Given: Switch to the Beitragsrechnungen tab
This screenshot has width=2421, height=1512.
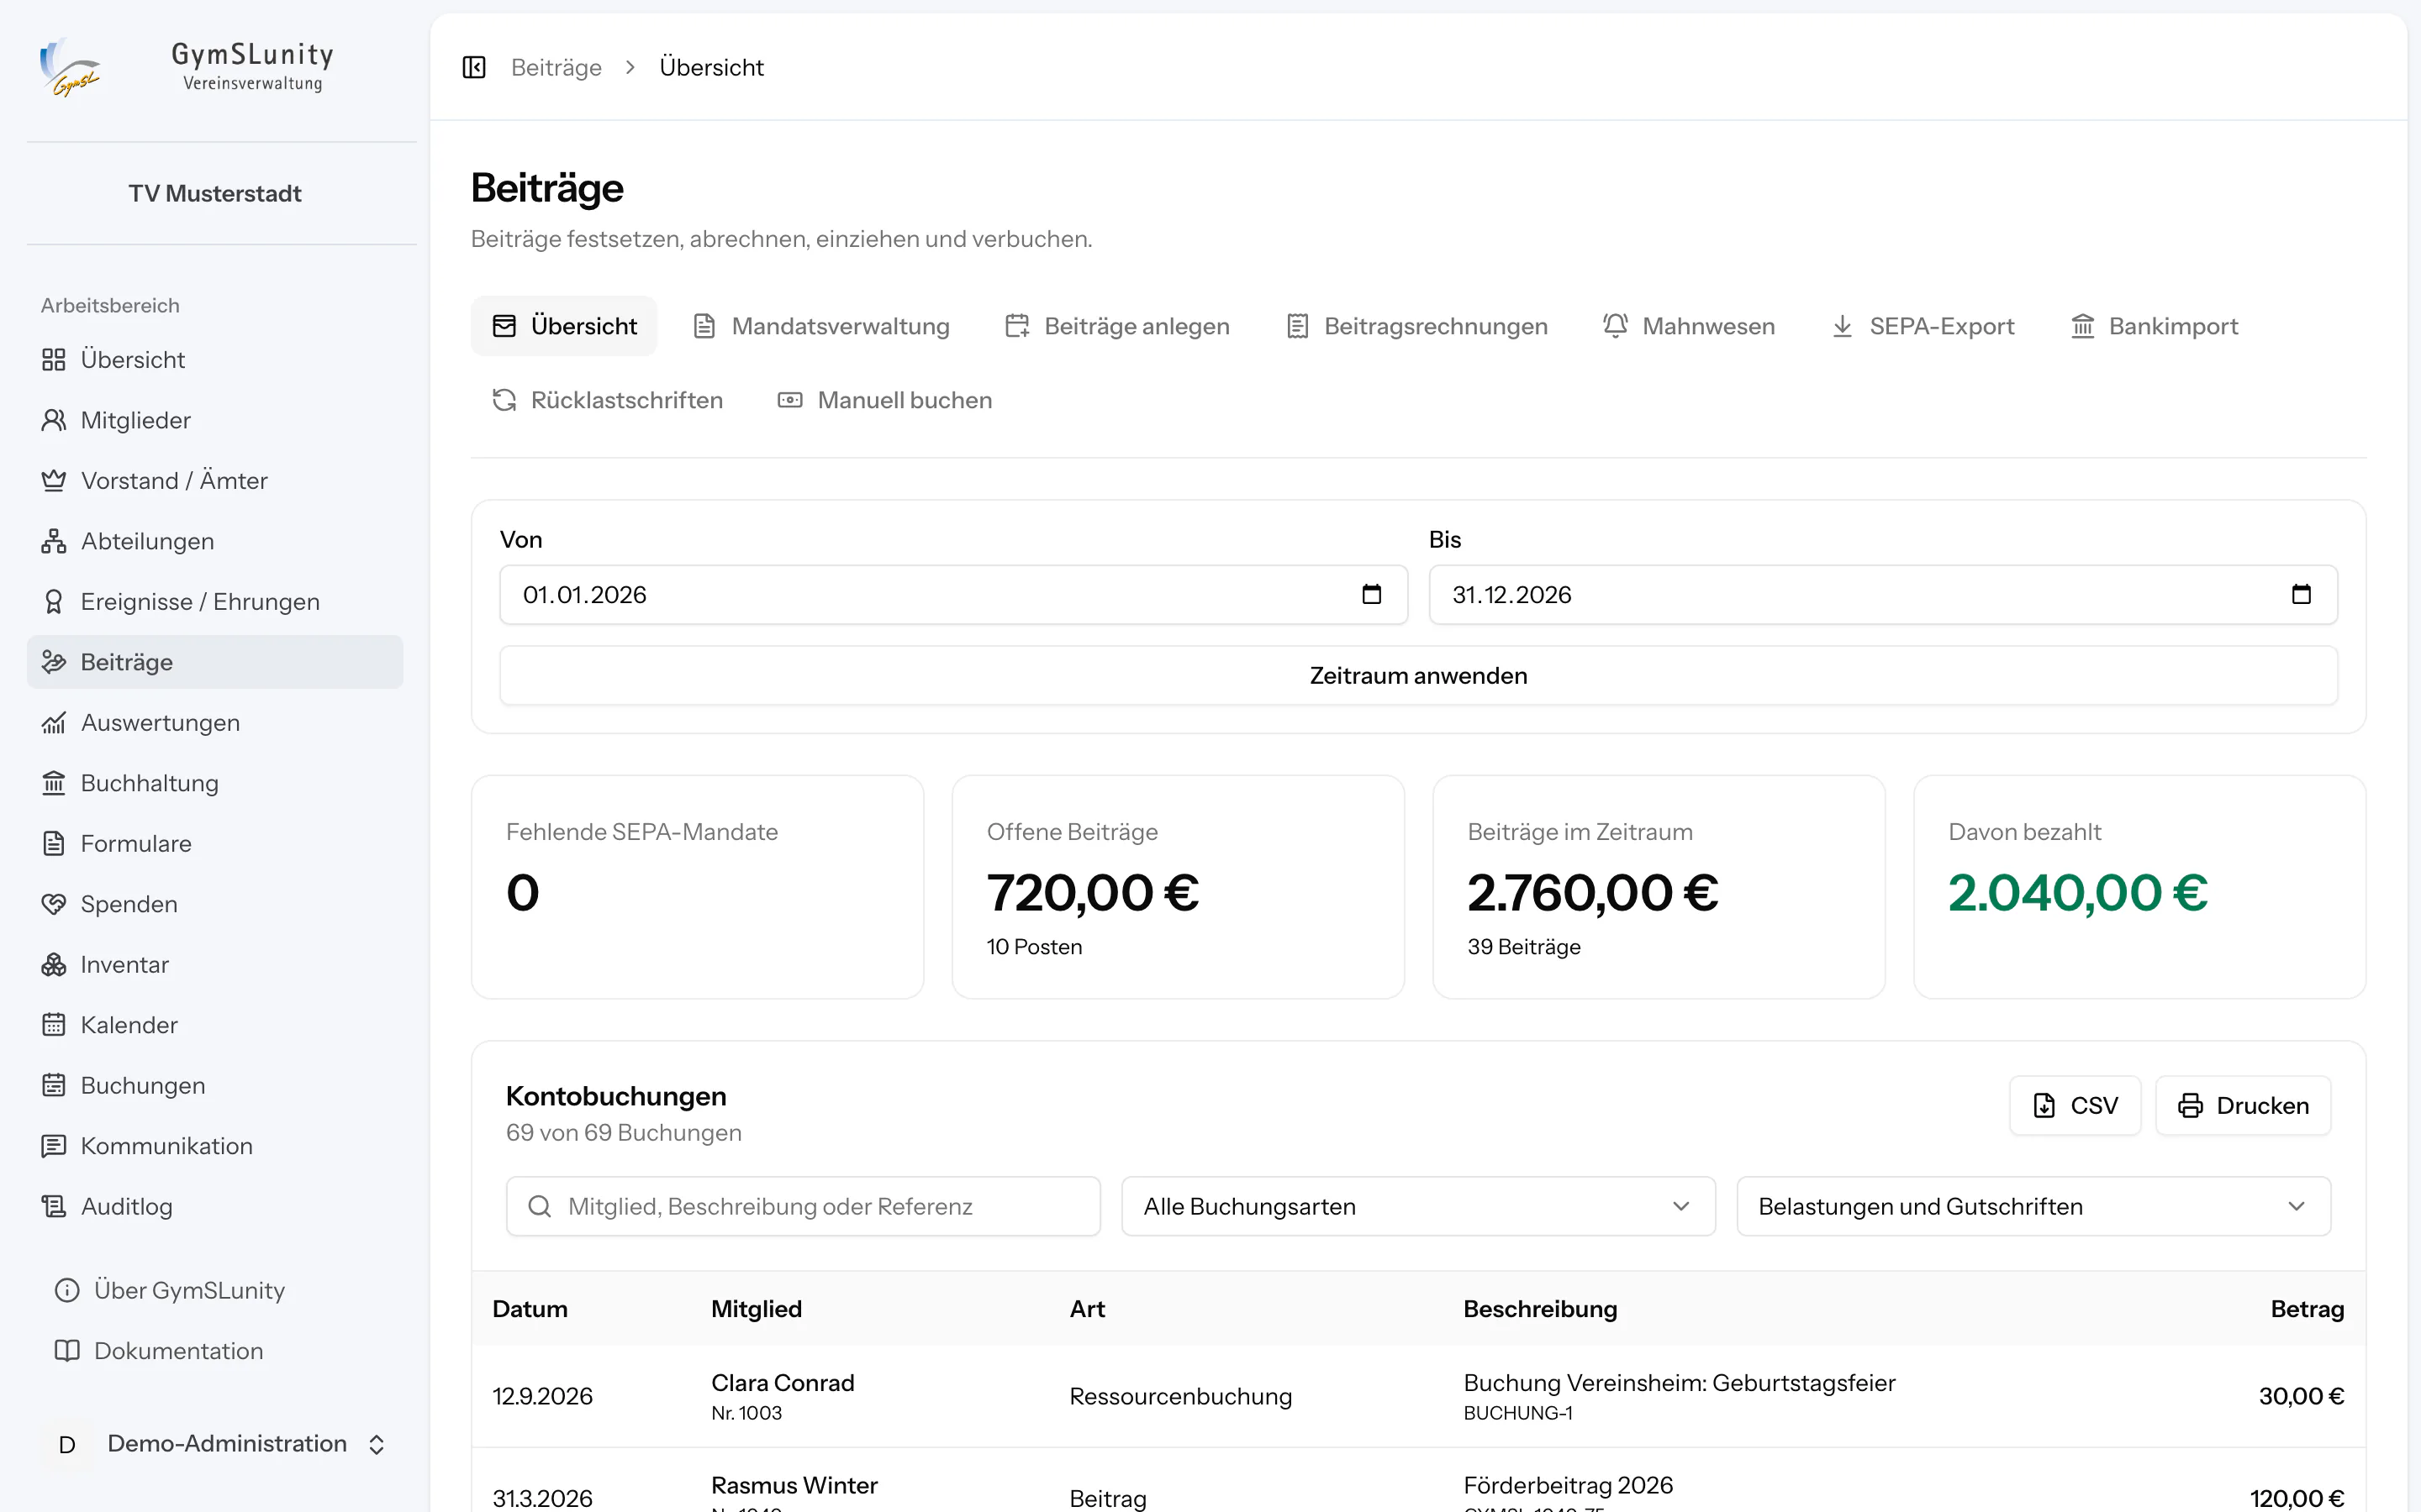Looking at the screenshot, I should [1416, 326].
